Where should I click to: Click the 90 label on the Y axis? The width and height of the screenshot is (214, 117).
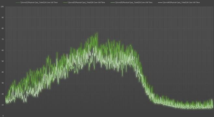[x=3, y=18]
